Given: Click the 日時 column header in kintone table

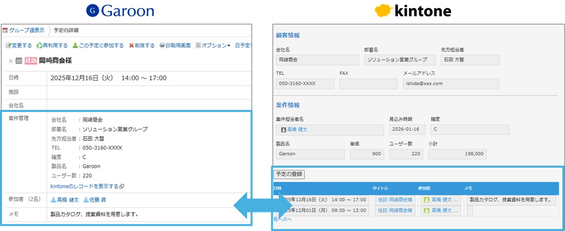Looking at the screenshot, I should (278, 188).
